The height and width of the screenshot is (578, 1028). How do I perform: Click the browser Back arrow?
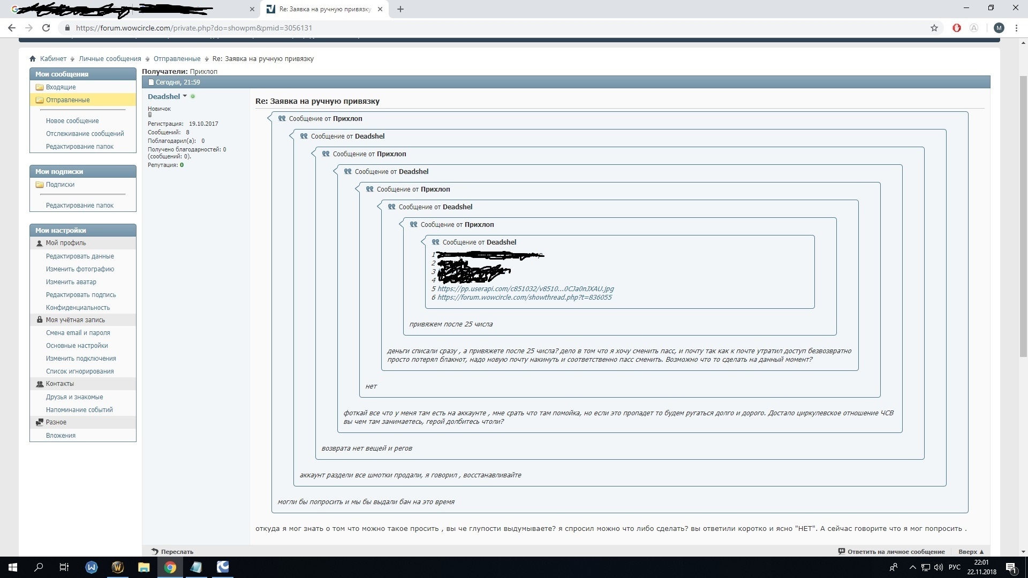click(12, 28)
